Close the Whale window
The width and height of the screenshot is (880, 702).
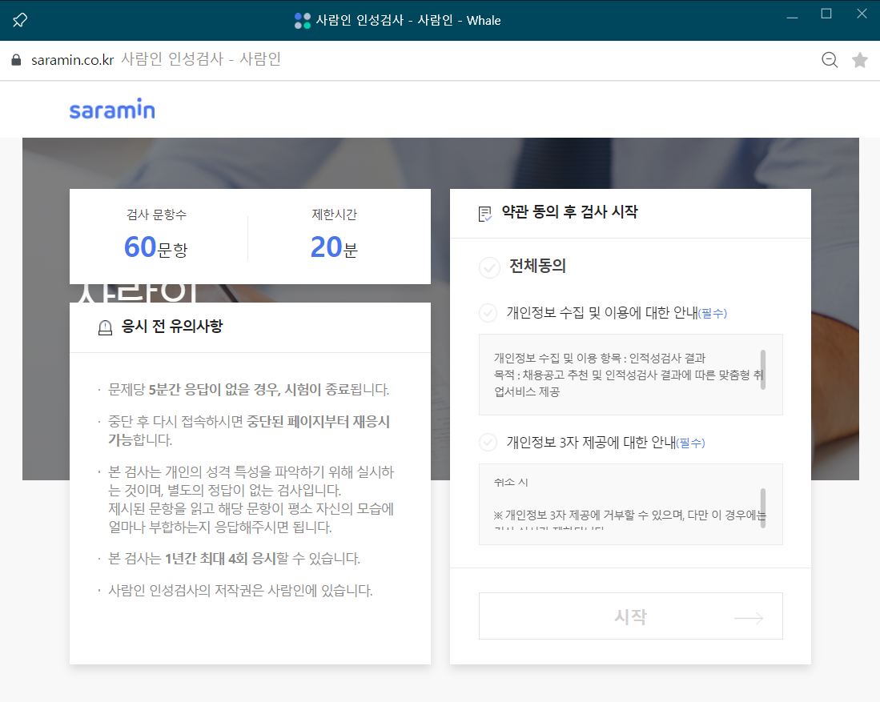tap(862, 14)
